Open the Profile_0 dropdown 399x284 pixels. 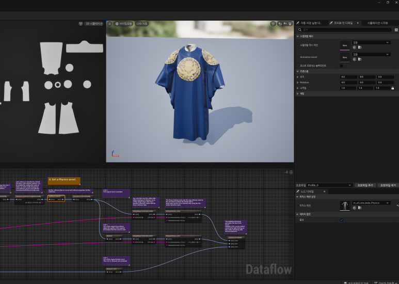329,185
